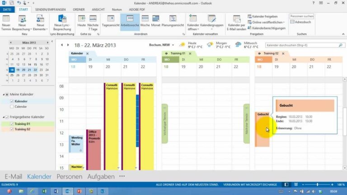The image size is (347, 195).
Task: Switch to Monat view
Action: (x=155, y=21)
